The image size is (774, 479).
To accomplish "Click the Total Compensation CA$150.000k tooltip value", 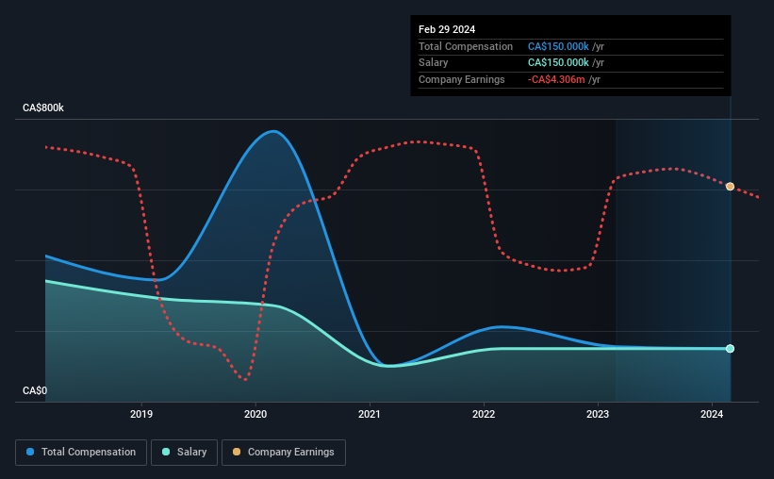I will [x=558, y=46].
